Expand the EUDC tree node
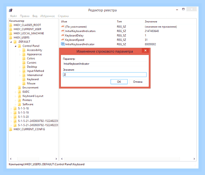The image size is (205, 175). [16, 92]
